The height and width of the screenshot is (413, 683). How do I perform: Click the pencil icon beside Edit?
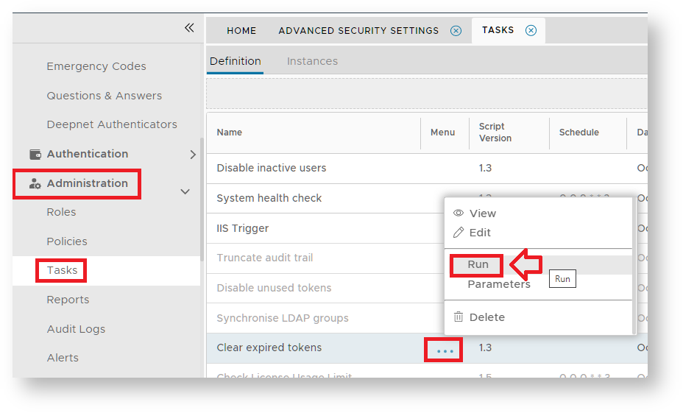coord(459,233)
